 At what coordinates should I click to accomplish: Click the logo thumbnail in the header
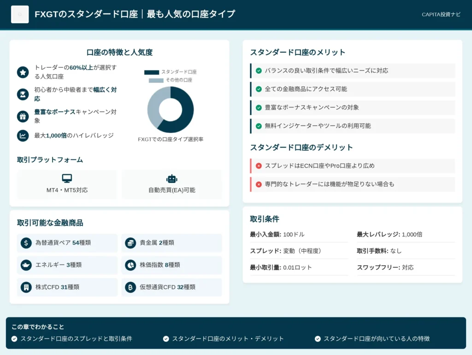click(x=20, y=14)
